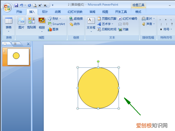Insert 日期和时间 date and time
Screen dimensions: 175x131
click(x=107, y=29)
